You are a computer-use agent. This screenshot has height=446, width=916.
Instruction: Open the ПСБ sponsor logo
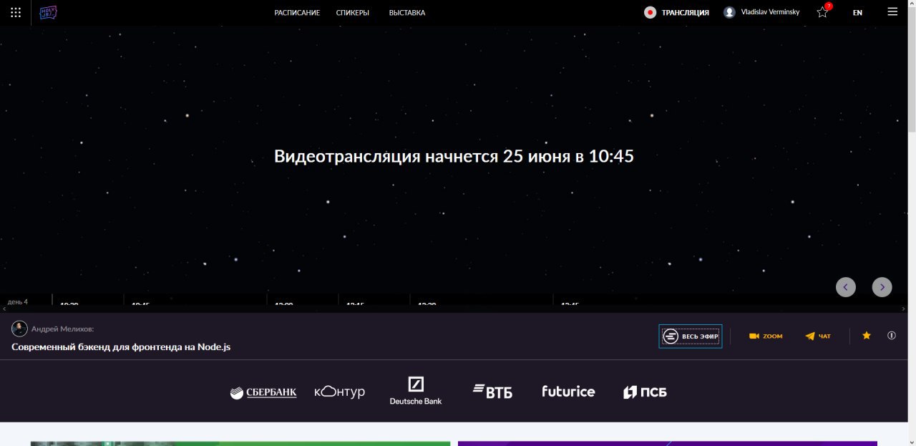click(x=645, y=392)
